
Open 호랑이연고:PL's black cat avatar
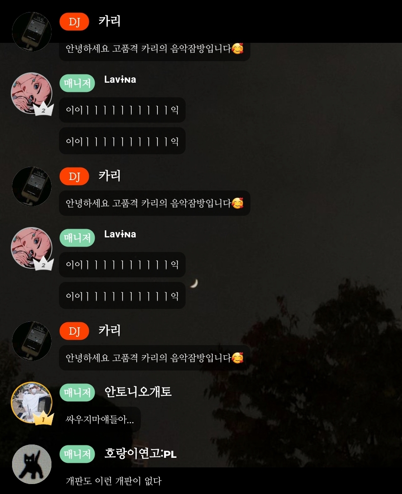(x=32, y=464)
